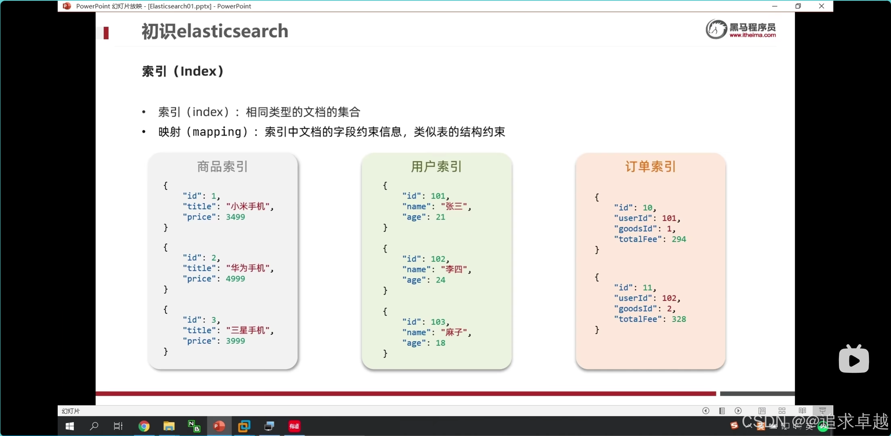Open the slide list menu icon
Viewport: 891px width, 436px height.
[722, 410]
